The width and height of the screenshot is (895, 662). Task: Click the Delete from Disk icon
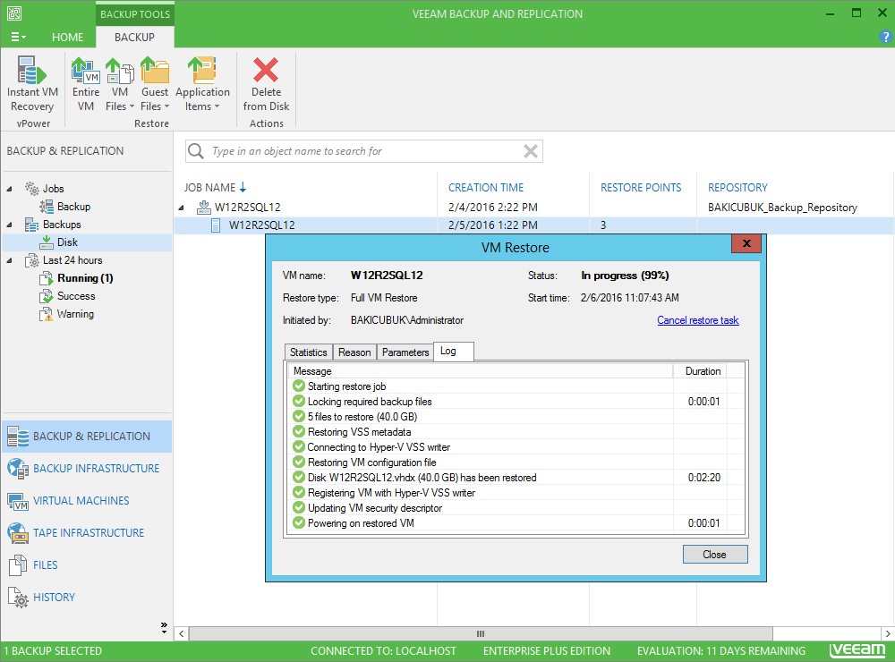coord(266,84)
